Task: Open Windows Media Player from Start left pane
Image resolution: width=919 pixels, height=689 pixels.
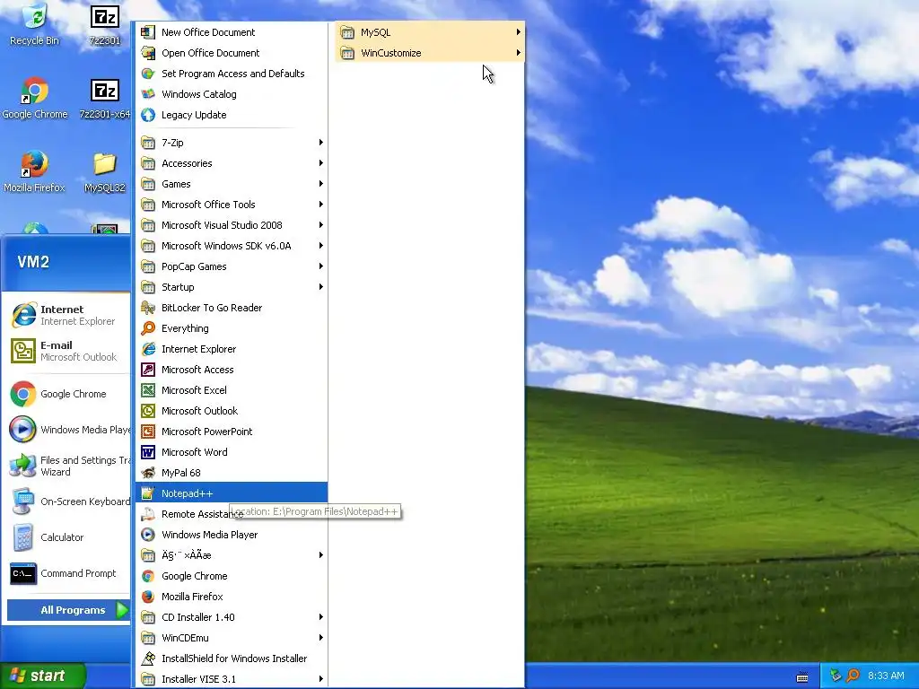Action: click(x=66, y=430)
